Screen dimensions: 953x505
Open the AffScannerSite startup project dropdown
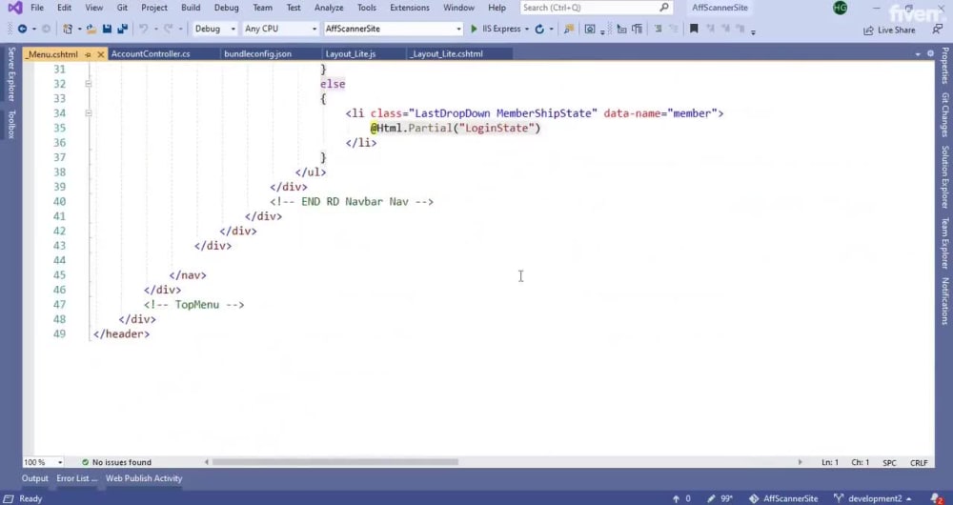[393, 29]
